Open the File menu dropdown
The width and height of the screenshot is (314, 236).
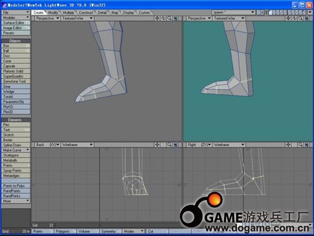click(16, 12)
